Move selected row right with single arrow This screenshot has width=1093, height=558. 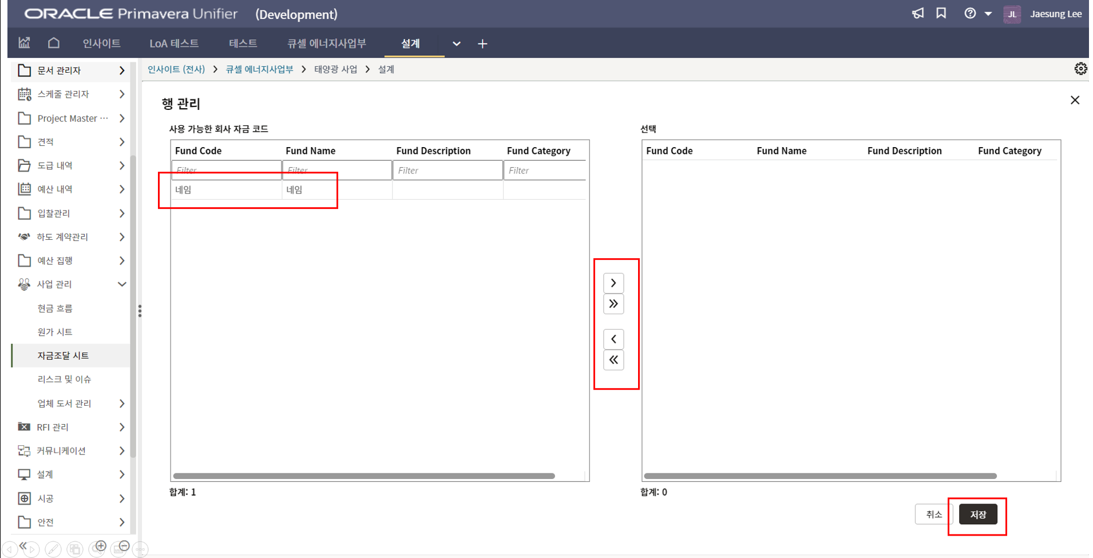(613, 283)
